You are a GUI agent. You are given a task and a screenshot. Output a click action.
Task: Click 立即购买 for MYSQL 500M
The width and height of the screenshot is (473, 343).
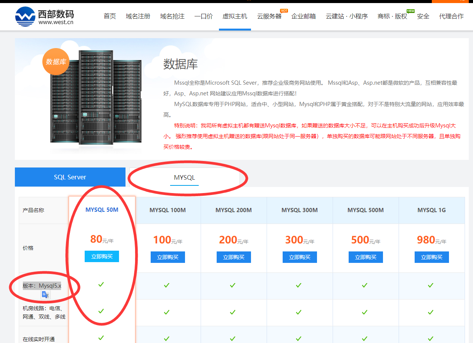[366, 257]
